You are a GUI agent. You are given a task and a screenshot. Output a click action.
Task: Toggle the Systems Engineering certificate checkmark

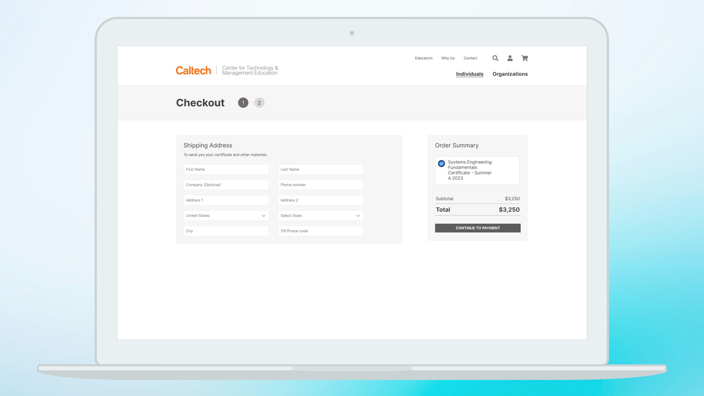pyautogui.click(x=441, y=164)
